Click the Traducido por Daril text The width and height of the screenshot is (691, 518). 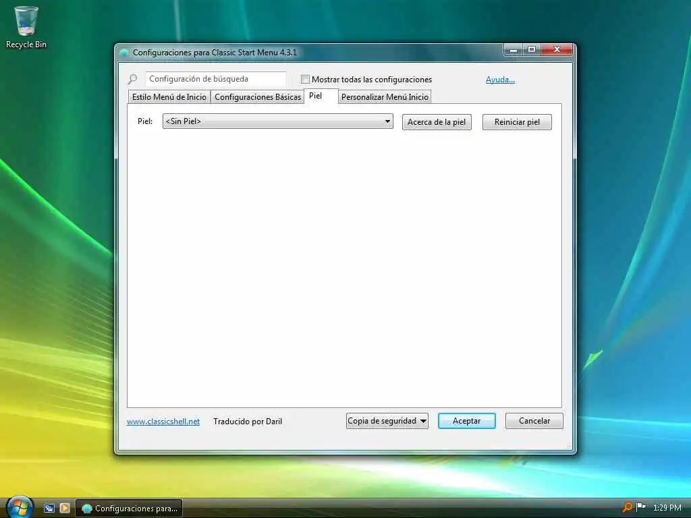[248, 422]
